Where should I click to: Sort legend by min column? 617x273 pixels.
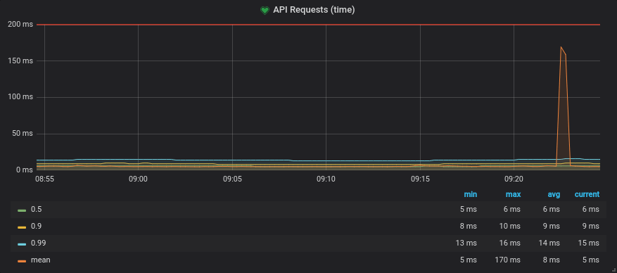(x=470, y=194)
